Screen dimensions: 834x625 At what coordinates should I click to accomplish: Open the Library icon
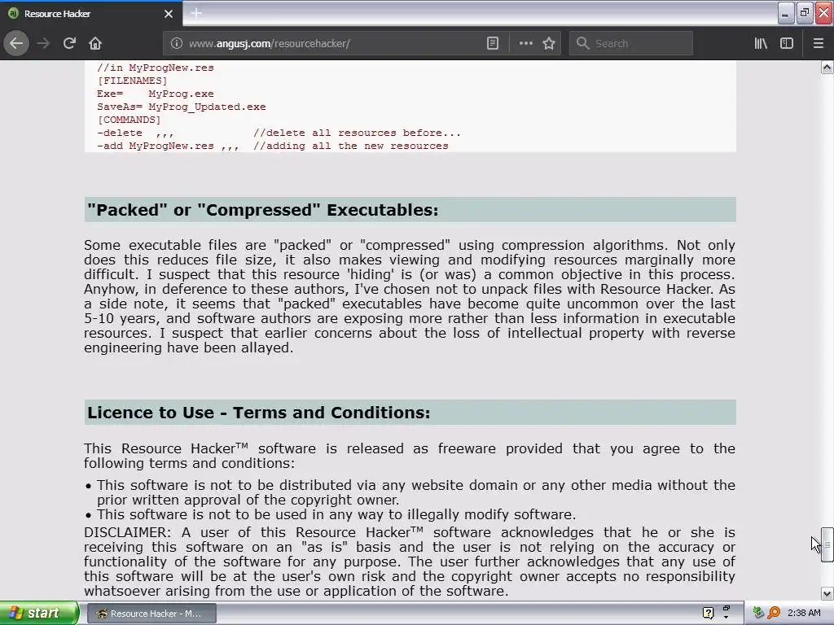[x=761, y=43]
